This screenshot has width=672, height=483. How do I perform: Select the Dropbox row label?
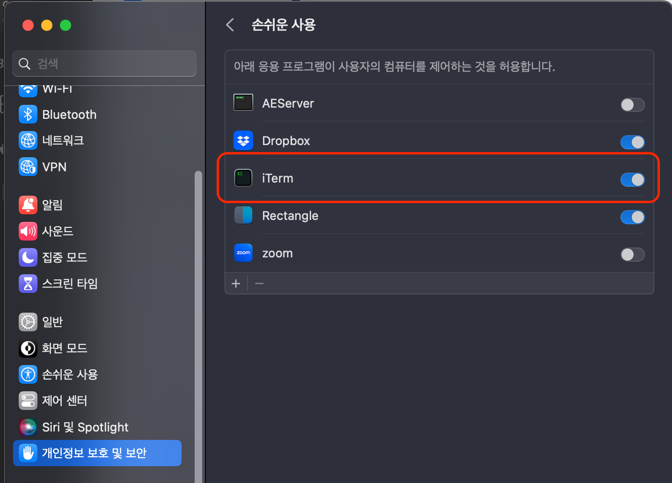pyautogui.click(x=286, y=141)
